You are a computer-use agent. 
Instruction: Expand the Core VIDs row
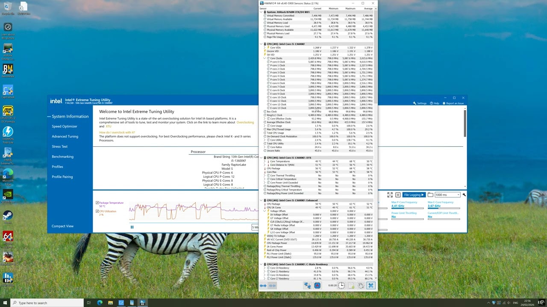click(x=265, y=48)
